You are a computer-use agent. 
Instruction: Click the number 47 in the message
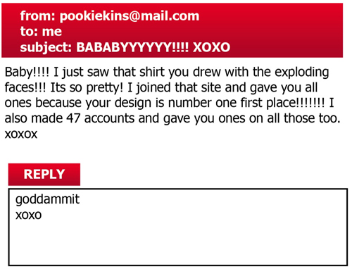point(73,118)
